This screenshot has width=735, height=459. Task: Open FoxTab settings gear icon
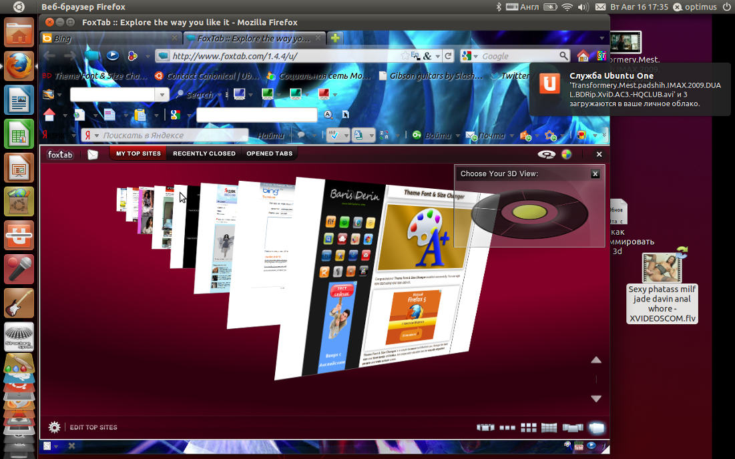[x=54, y=427]
